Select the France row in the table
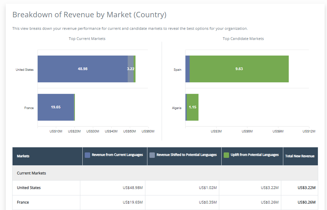 coord(23,202)
